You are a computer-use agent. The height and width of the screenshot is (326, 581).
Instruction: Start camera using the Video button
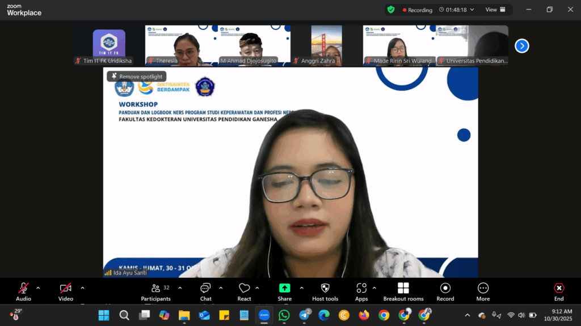point(65,289)
